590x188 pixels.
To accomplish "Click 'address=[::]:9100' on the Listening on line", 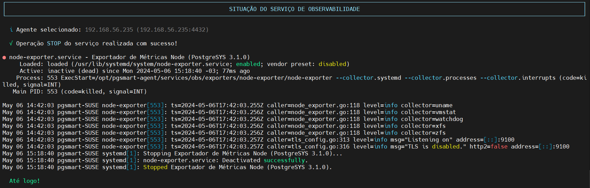I will 485,140.
